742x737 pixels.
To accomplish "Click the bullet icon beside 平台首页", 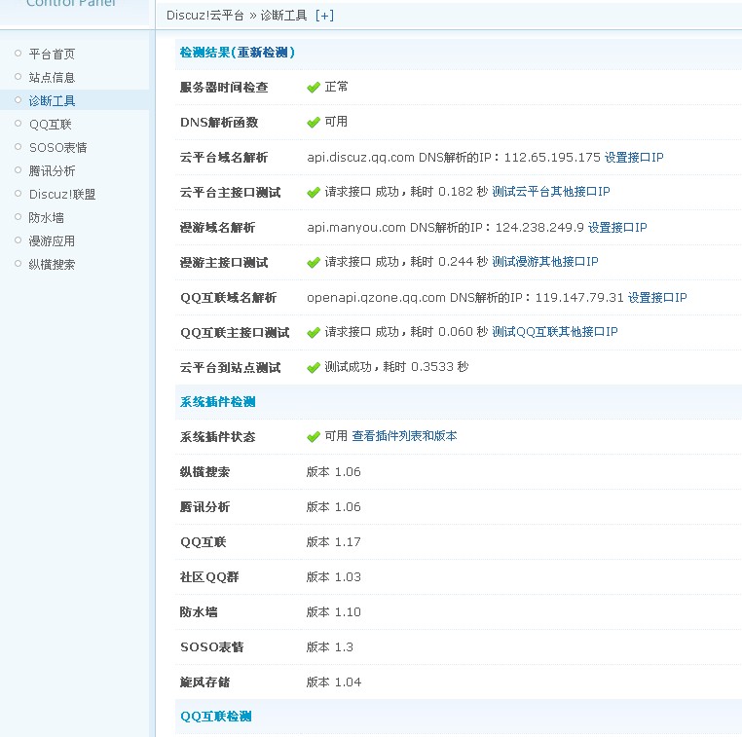I will pos(18,53).
